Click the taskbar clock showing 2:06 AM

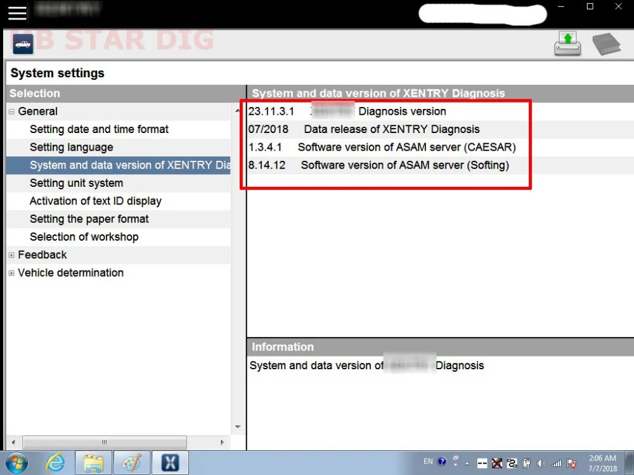pos(602,464)
